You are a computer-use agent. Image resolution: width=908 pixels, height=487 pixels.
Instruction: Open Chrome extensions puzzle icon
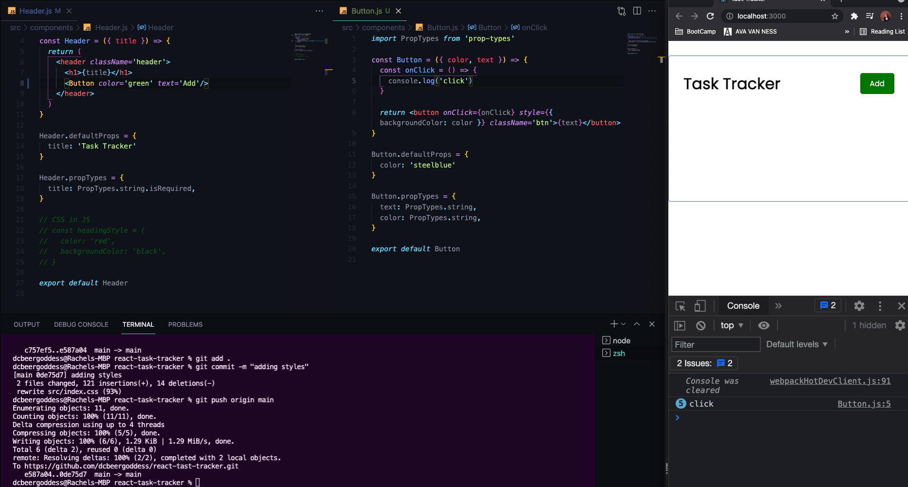pyautogui.click(x=854, y=16)
